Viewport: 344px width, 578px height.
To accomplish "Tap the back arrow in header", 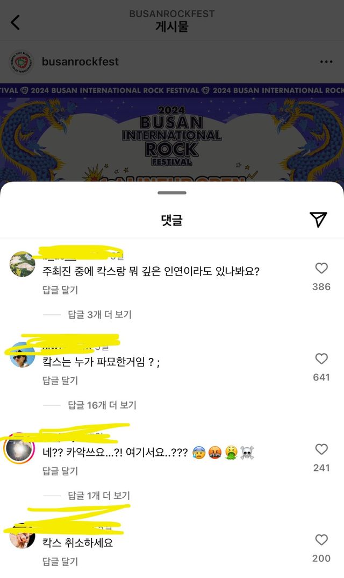I will click(x=15, y=23).
